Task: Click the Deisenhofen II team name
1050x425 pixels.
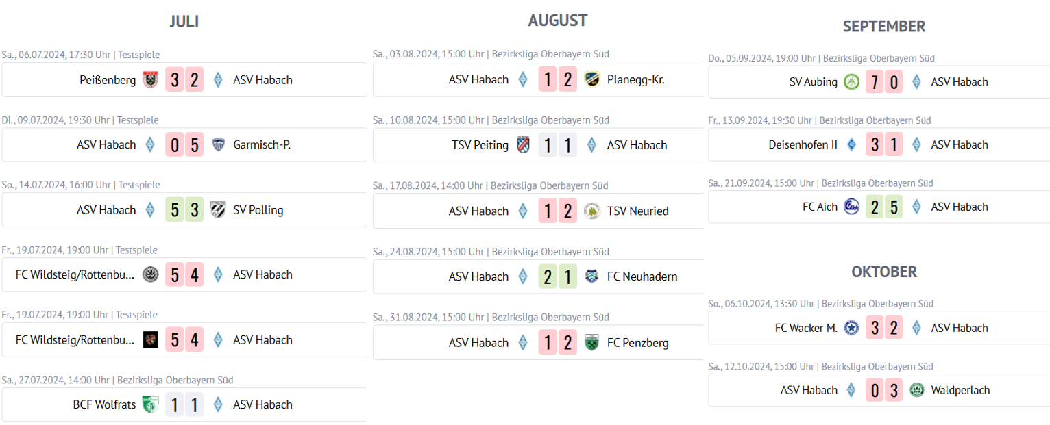Action: 803,144
